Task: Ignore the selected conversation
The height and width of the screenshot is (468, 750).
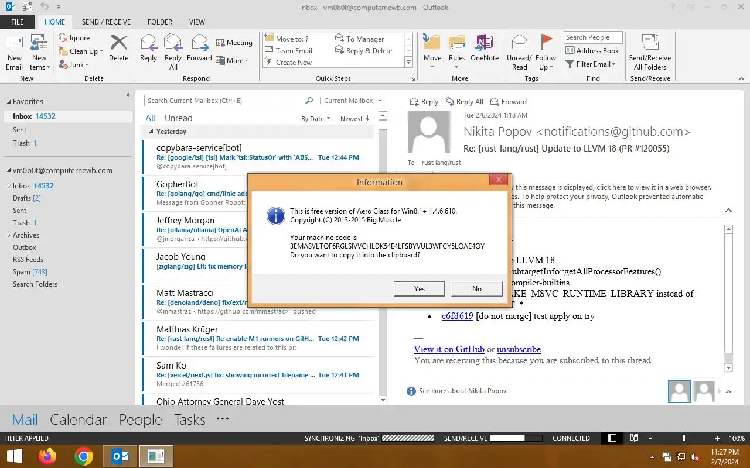Action: coord(74,38)
